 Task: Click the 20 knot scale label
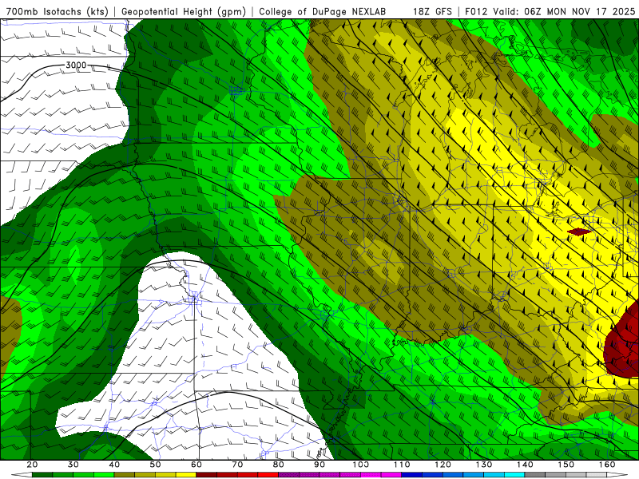click(32, 465)
